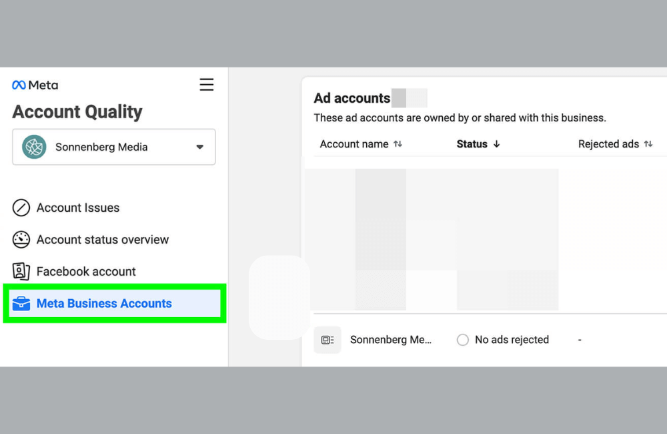Click the No ads rejected status text

click(x=512, y=340)
